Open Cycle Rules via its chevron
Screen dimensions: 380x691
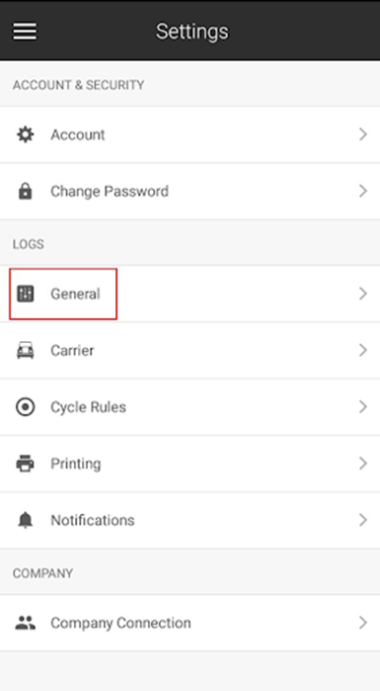[363, 406]
